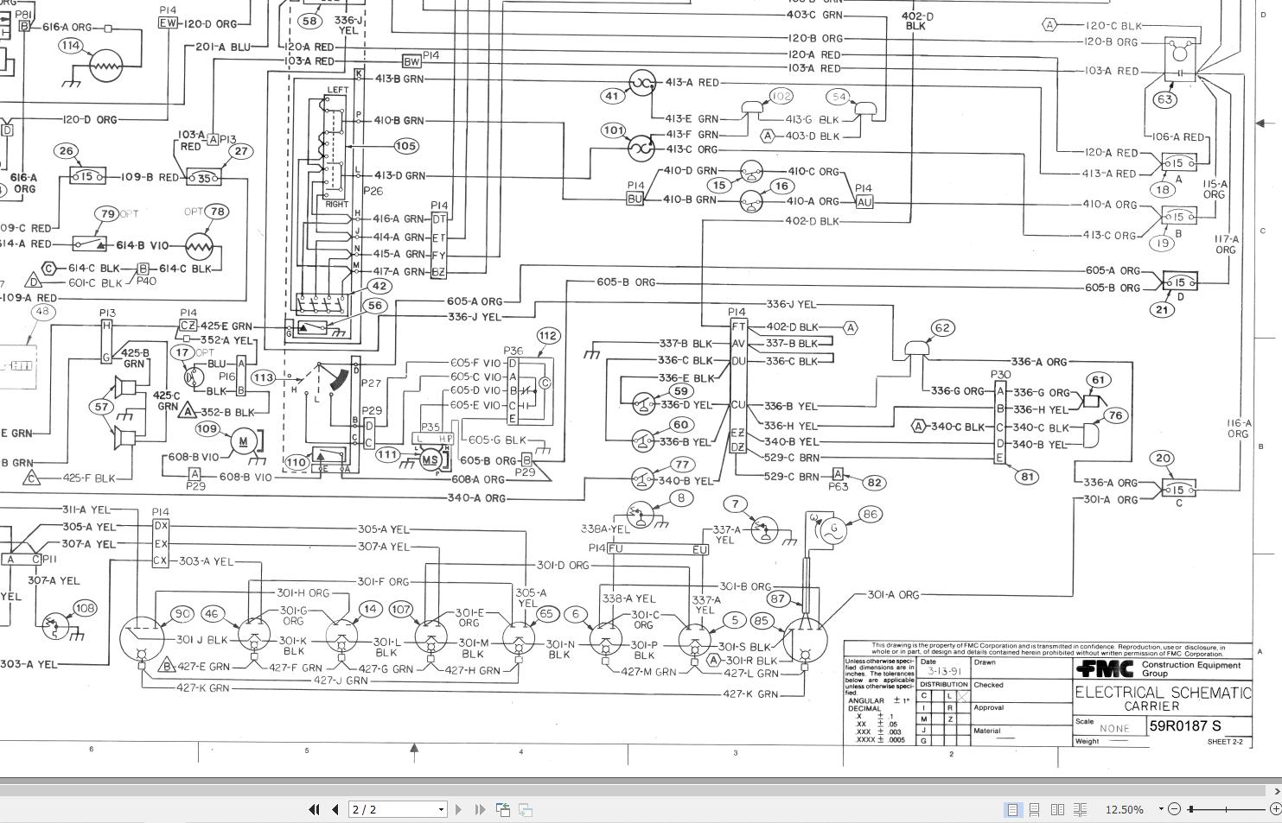The height and width of the screenshot is (823, 1282).
Task: Select single page view mode
Action: pyautogui.click(x=1014, y=809)
